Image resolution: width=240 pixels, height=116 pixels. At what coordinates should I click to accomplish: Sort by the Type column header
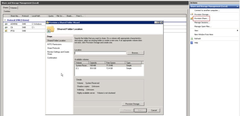click(x=133, y=63)
